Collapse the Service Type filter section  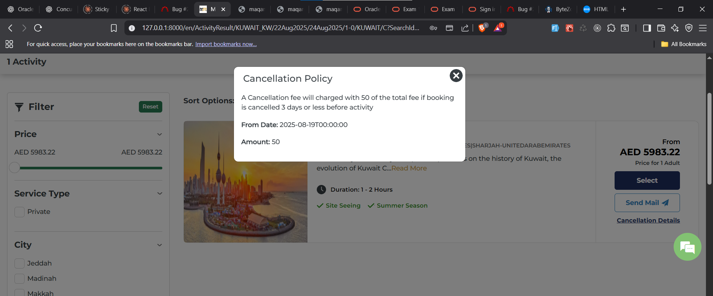click(160, 193)
